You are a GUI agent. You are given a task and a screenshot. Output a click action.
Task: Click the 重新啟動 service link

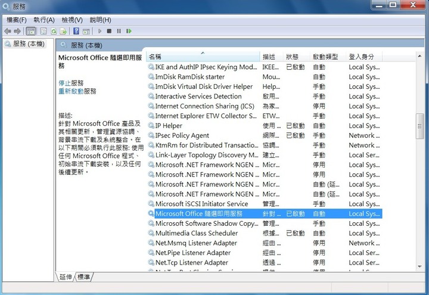tap(71, 91)
